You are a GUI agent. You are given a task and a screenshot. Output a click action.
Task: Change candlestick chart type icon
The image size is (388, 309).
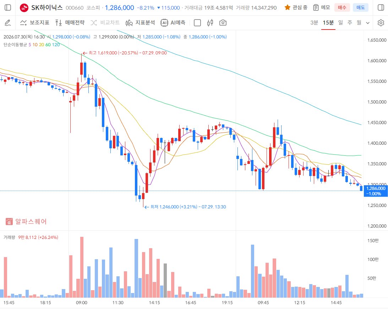(x=210, y=23)
